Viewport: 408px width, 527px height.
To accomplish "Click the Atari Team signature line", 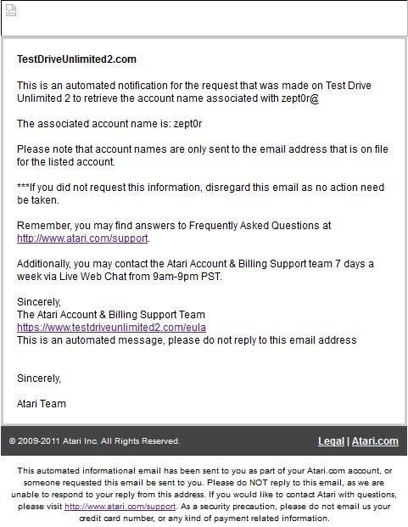I will coord(42,403).
